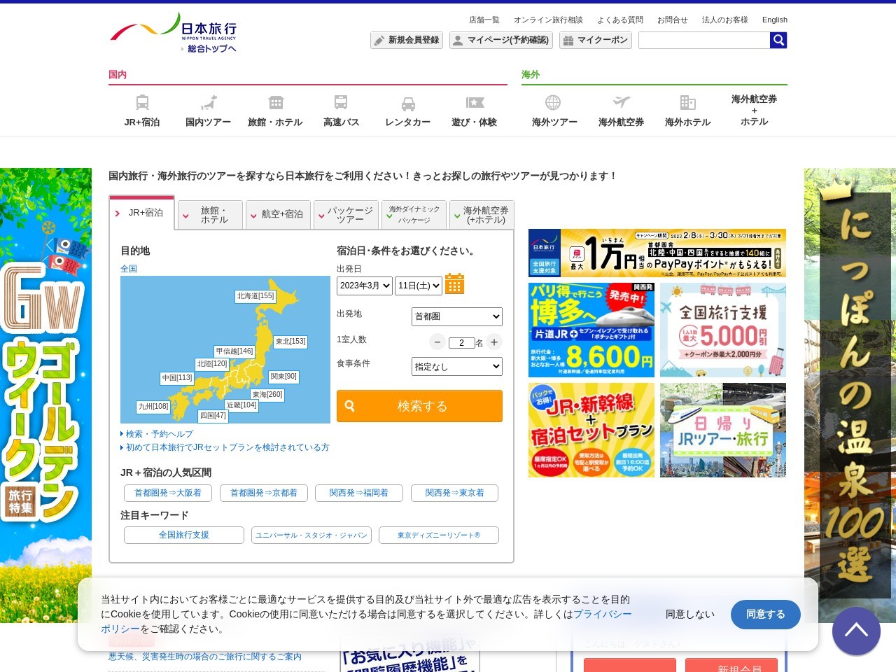Open 店舗一覧 link

tap(484, 20)
